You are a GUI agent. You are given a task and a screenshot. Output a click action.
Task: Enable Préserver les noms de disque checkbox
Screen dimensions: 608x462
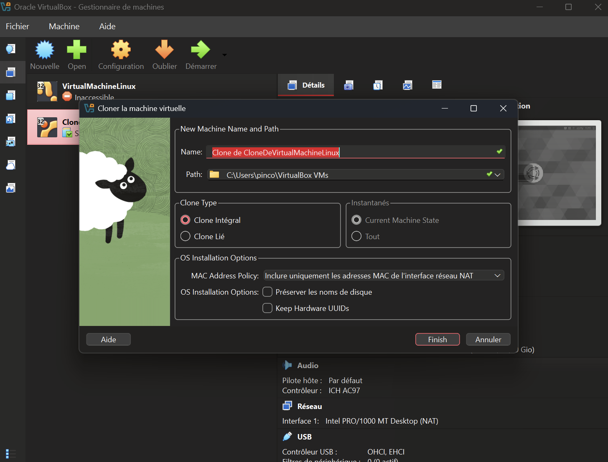click(x=267, y=292)
